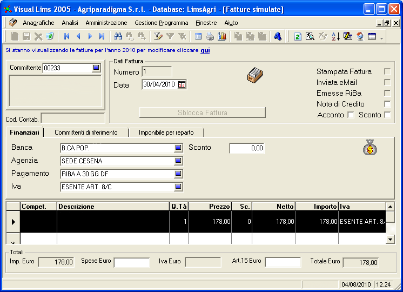Viewport: 403px width, 292px height.
Task: Click the Cod. Contab. field
Action: coord(73,118)
